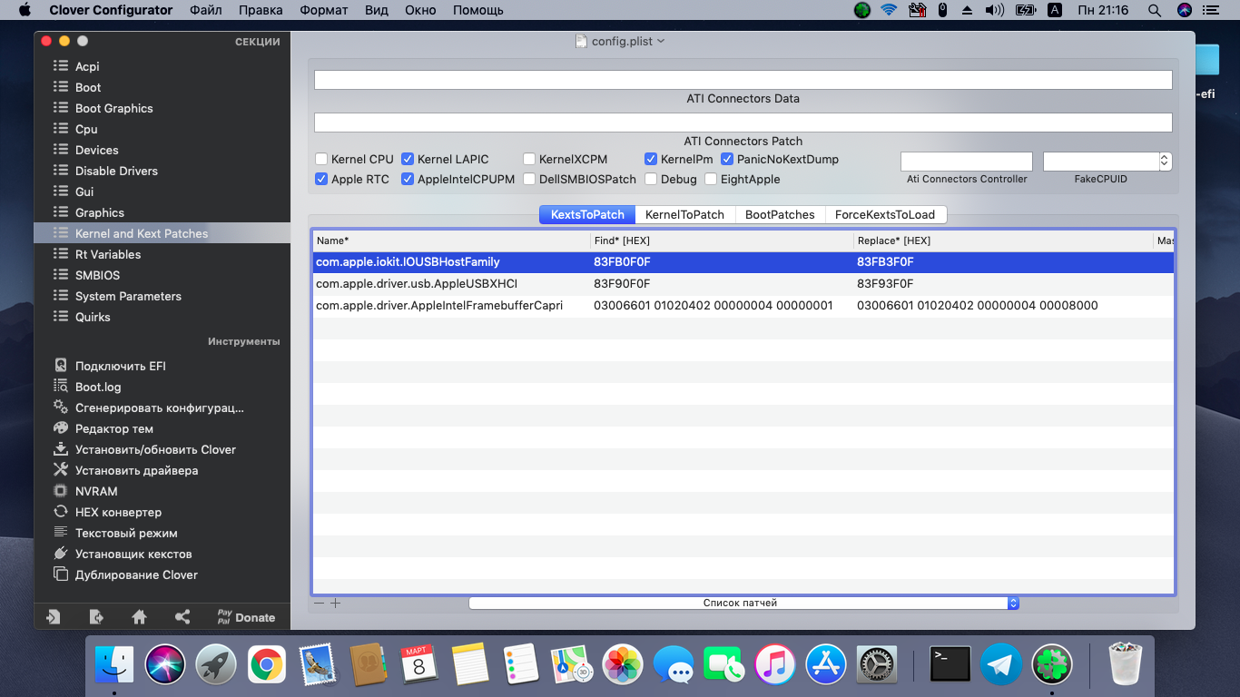Open the Помощь menu

(477, 10)
